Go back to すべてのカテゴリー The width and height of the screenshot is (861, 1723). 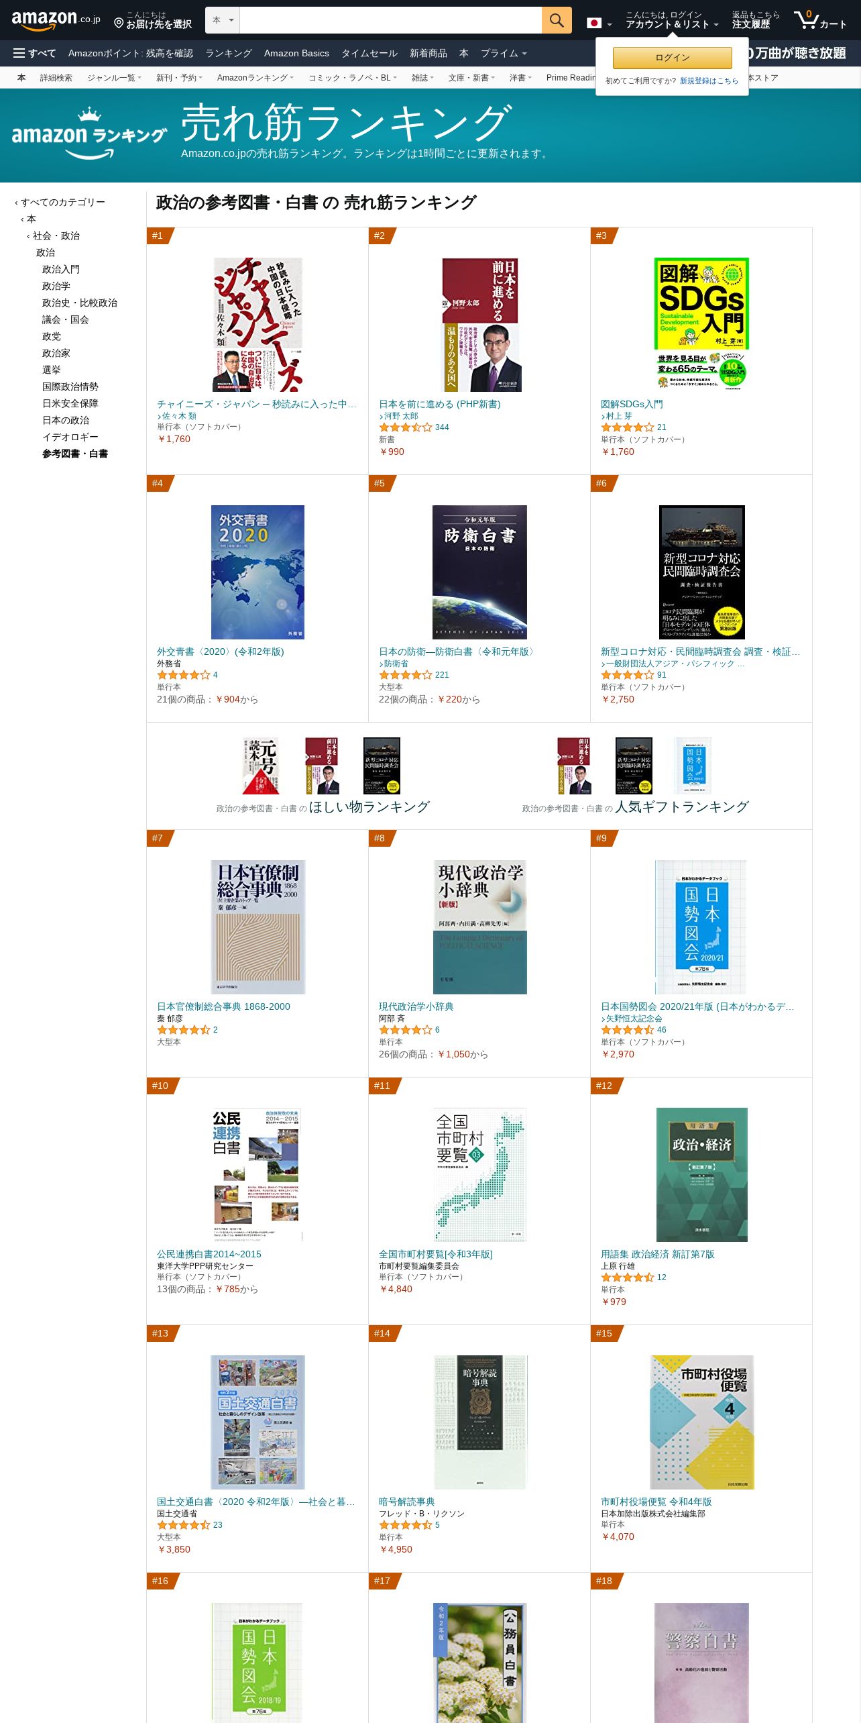60,202
